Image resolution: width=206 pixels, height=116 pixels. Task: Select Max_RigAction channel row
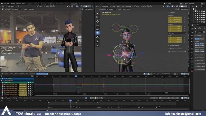coord(17,81)
